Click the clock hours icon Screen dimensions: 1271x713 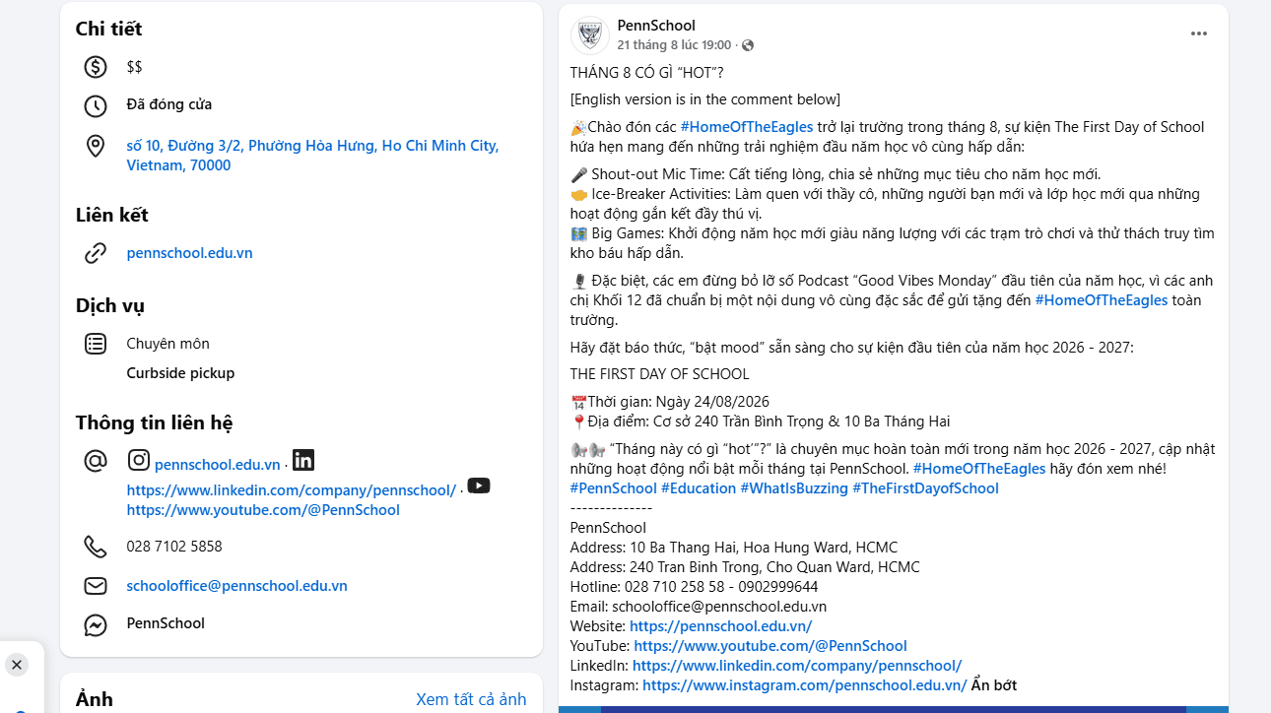(96, 106)
